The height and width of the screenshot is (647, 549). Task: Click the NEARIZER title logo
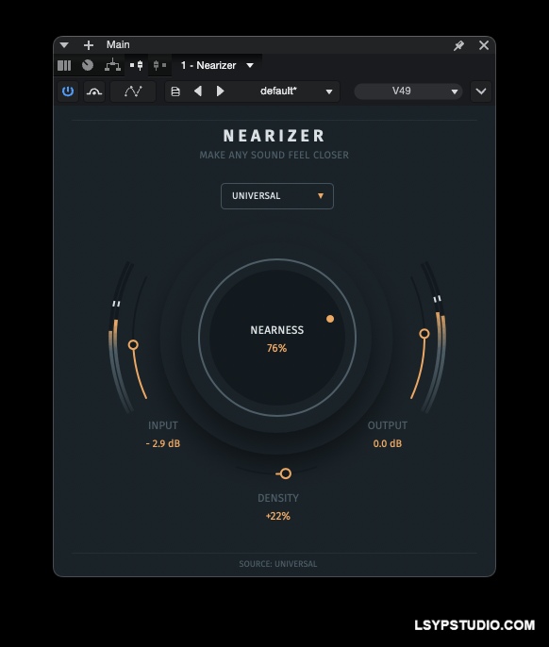point(274,136)
